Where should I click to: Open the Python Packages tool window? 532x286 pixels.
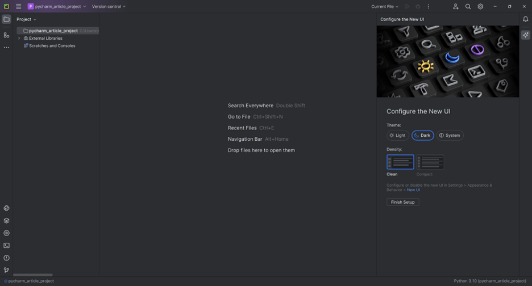coord(6,221)
